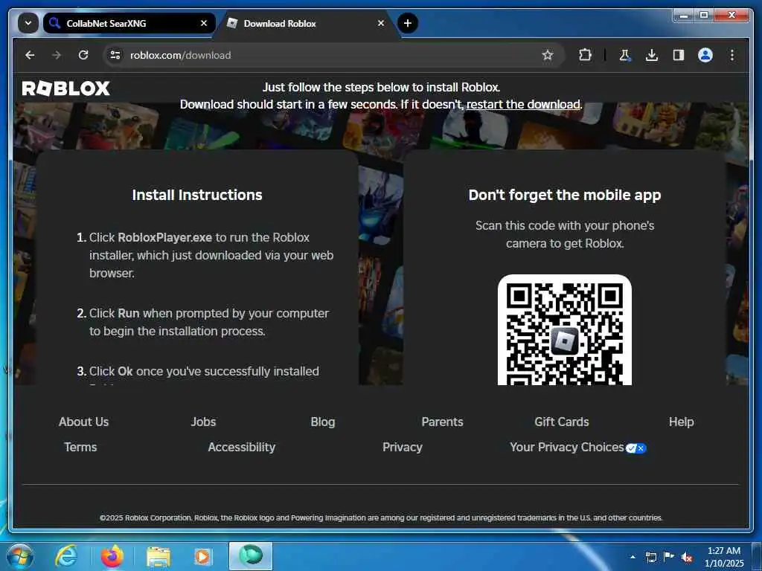The width and height of the screenshot is (762, 571).
Task: Reload the Roblox download page
Action: coord(83,55)
